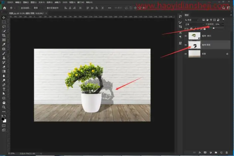Hide the 植物 阴影 layer eye
The height and width of the screenshot is (156, 234).
click(x=186, y=45)
